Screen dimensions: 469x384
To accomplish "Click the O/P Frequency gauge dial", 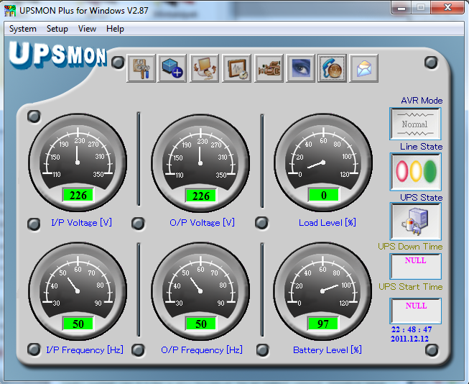I will coord(200,291).
